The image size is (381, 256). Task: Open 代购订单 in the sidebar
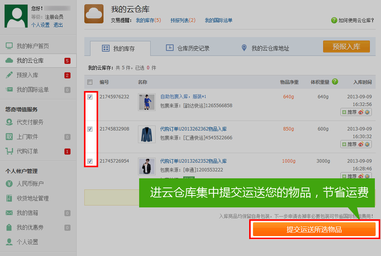(28, 152)
